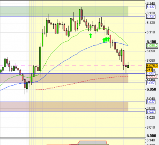Select the 6.027 price level label
159x145 pixels.
click(151, 112)
